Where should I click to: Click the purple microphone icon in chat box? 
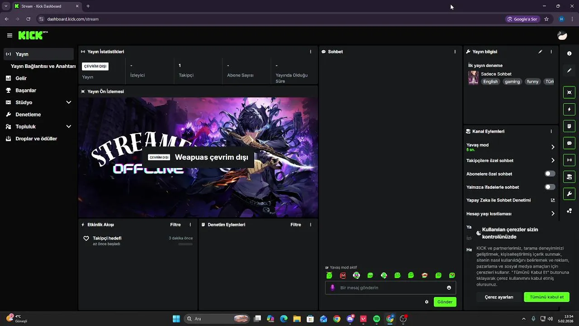point(333,288)
